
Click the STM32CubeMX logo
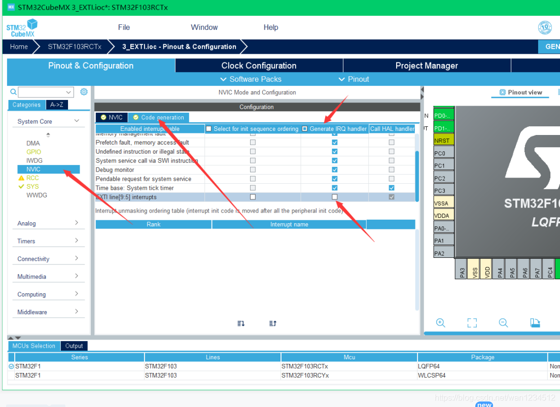[22, 28]
